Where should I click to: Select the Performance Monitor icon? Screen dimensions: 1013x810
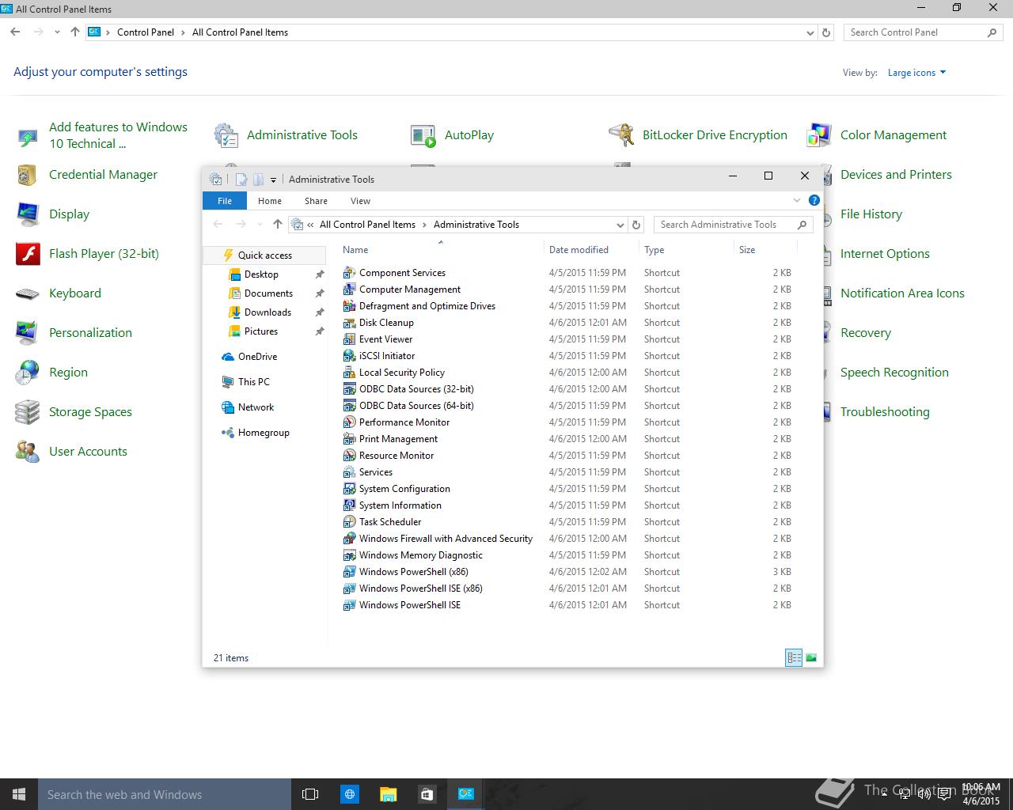tap(349, 422)
